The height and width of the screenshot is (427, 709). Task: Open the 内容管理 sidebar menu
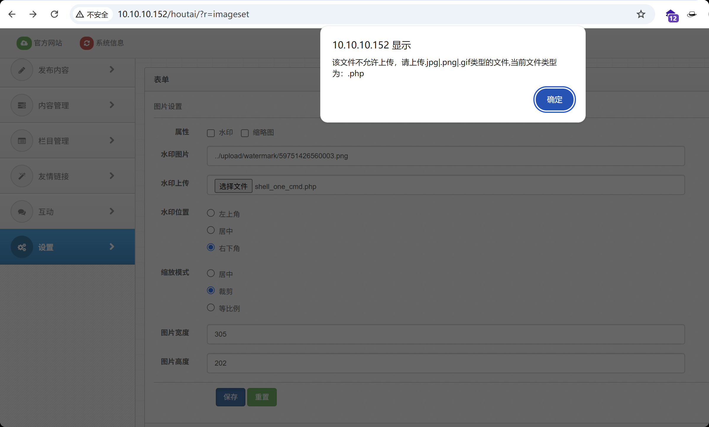click(67, 105)
